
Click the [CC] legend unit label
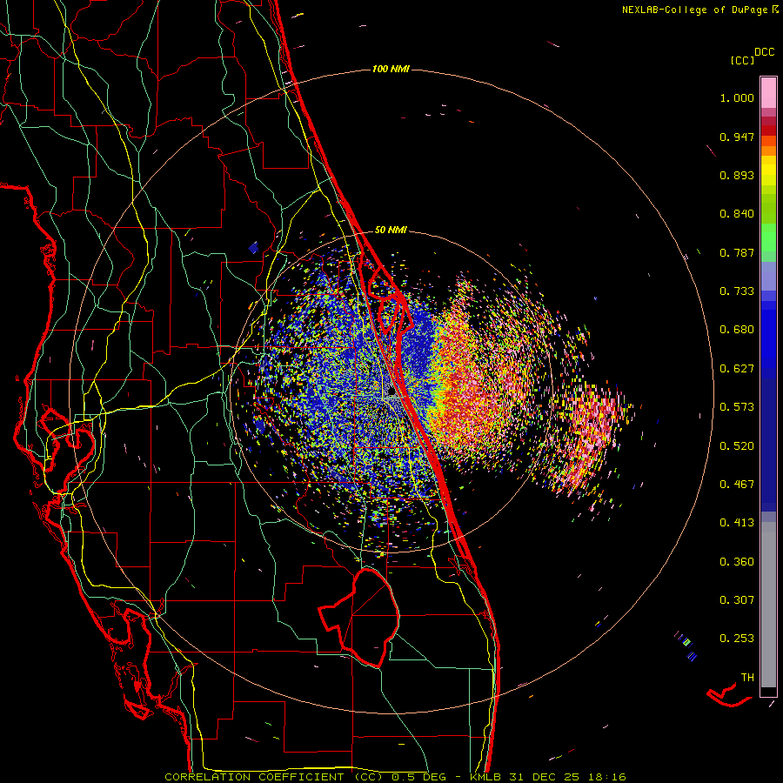[742, 60]
